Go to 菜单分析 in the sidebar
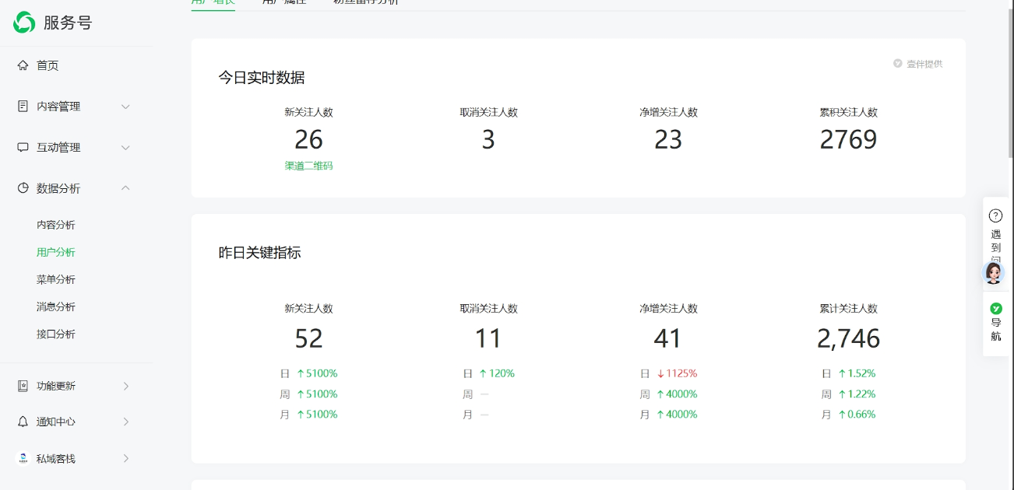Viewport: 1014px width, 490px height. 56,279
